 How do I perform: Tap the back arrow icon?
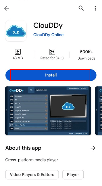(6, 8)
